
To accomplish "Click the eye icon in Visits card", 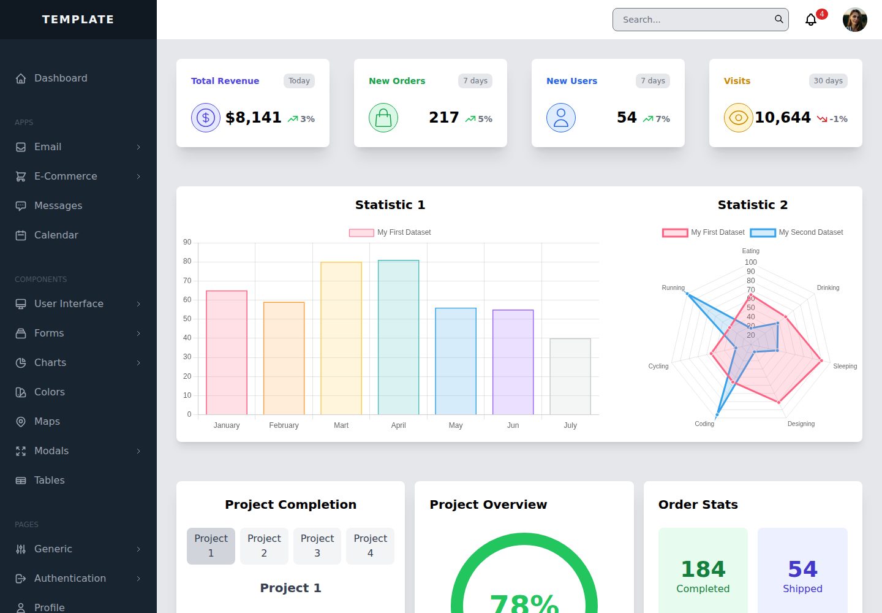I will click(x=739, y=118).
